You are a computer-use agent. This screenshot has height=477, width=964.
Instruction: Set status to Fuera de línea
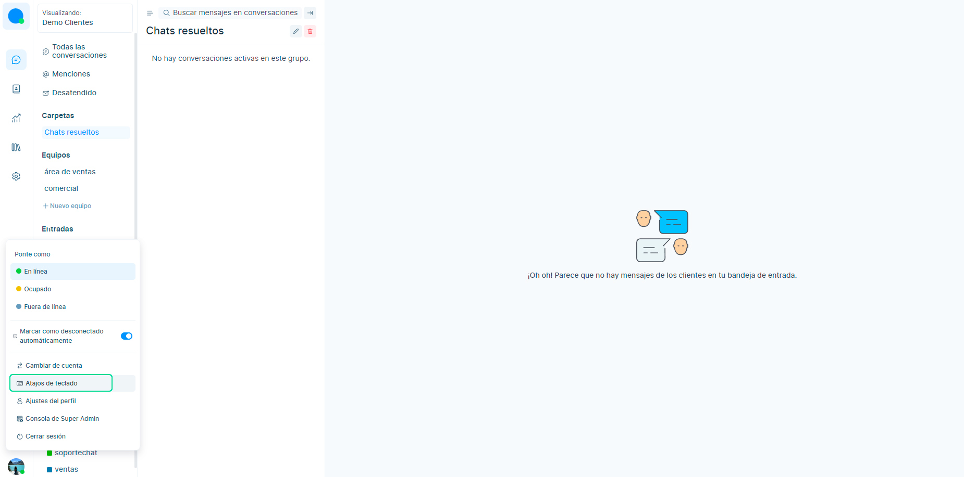pyautogui.click(x=45, y=307)
